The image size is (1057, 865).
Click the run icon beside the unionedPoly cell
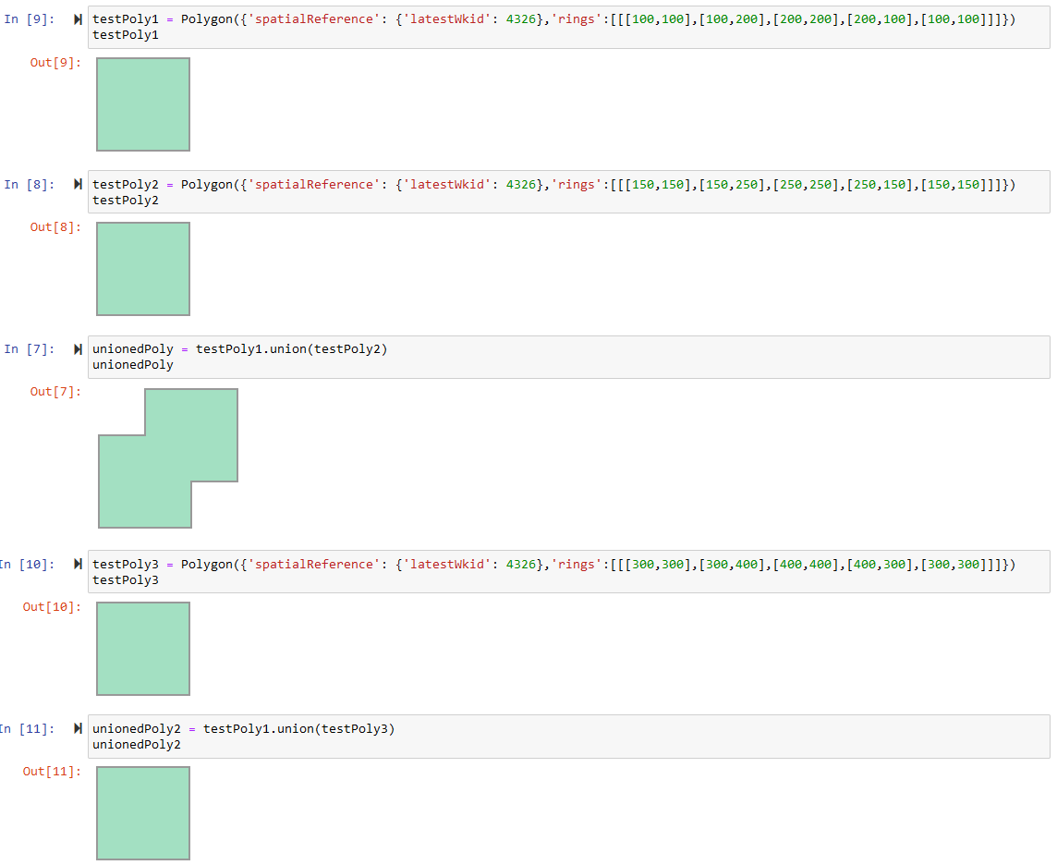[77, 348]
